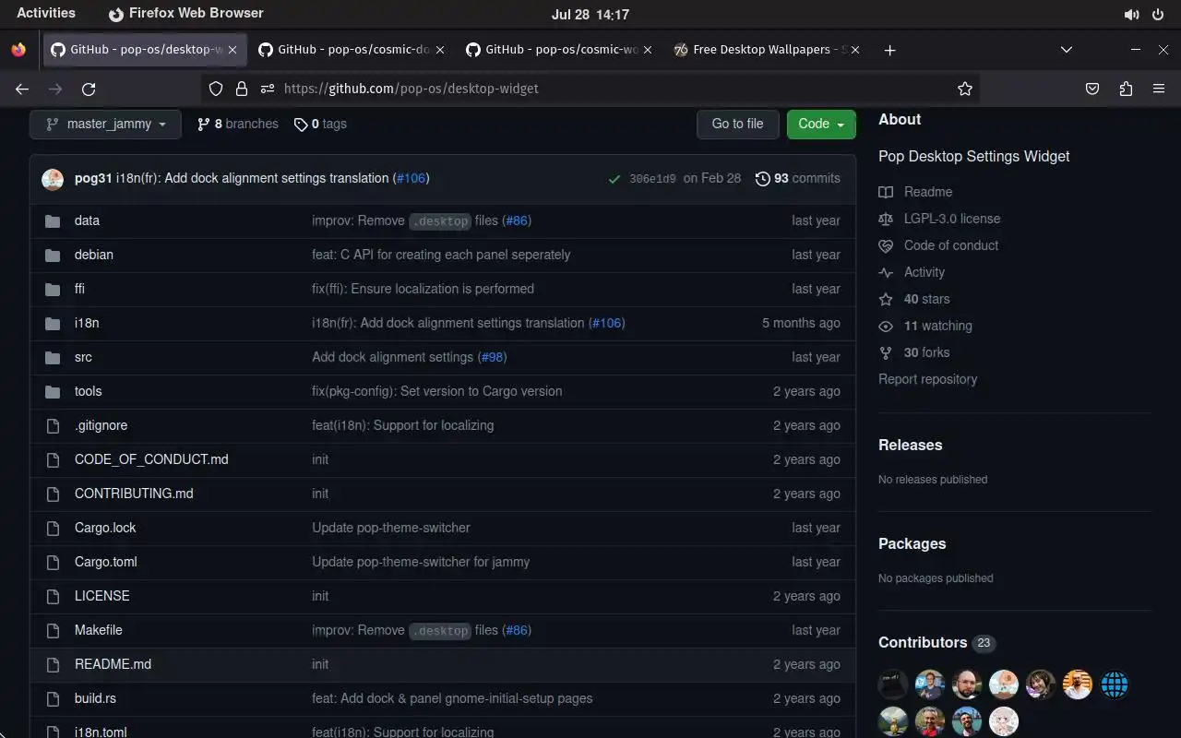The image size is (1181, 738).
Task: Open the repository Activity link
Action: [x=912, y=272]
